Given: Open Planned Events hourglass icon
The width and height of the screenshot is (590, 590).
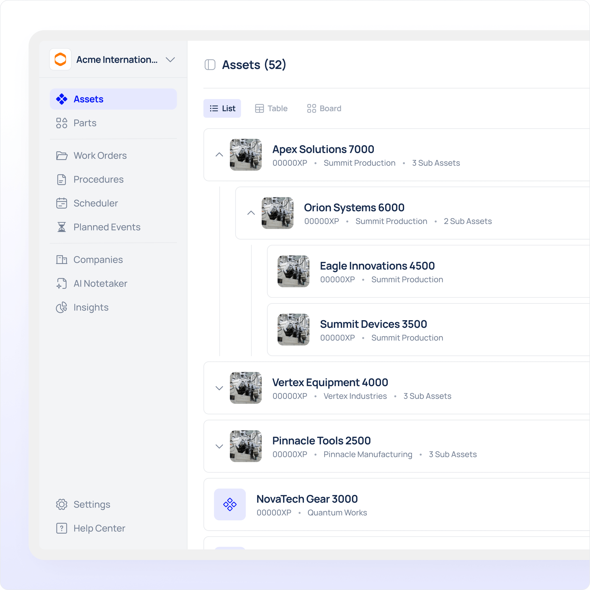Looking at the screenshot, I should tap(61, 227).
